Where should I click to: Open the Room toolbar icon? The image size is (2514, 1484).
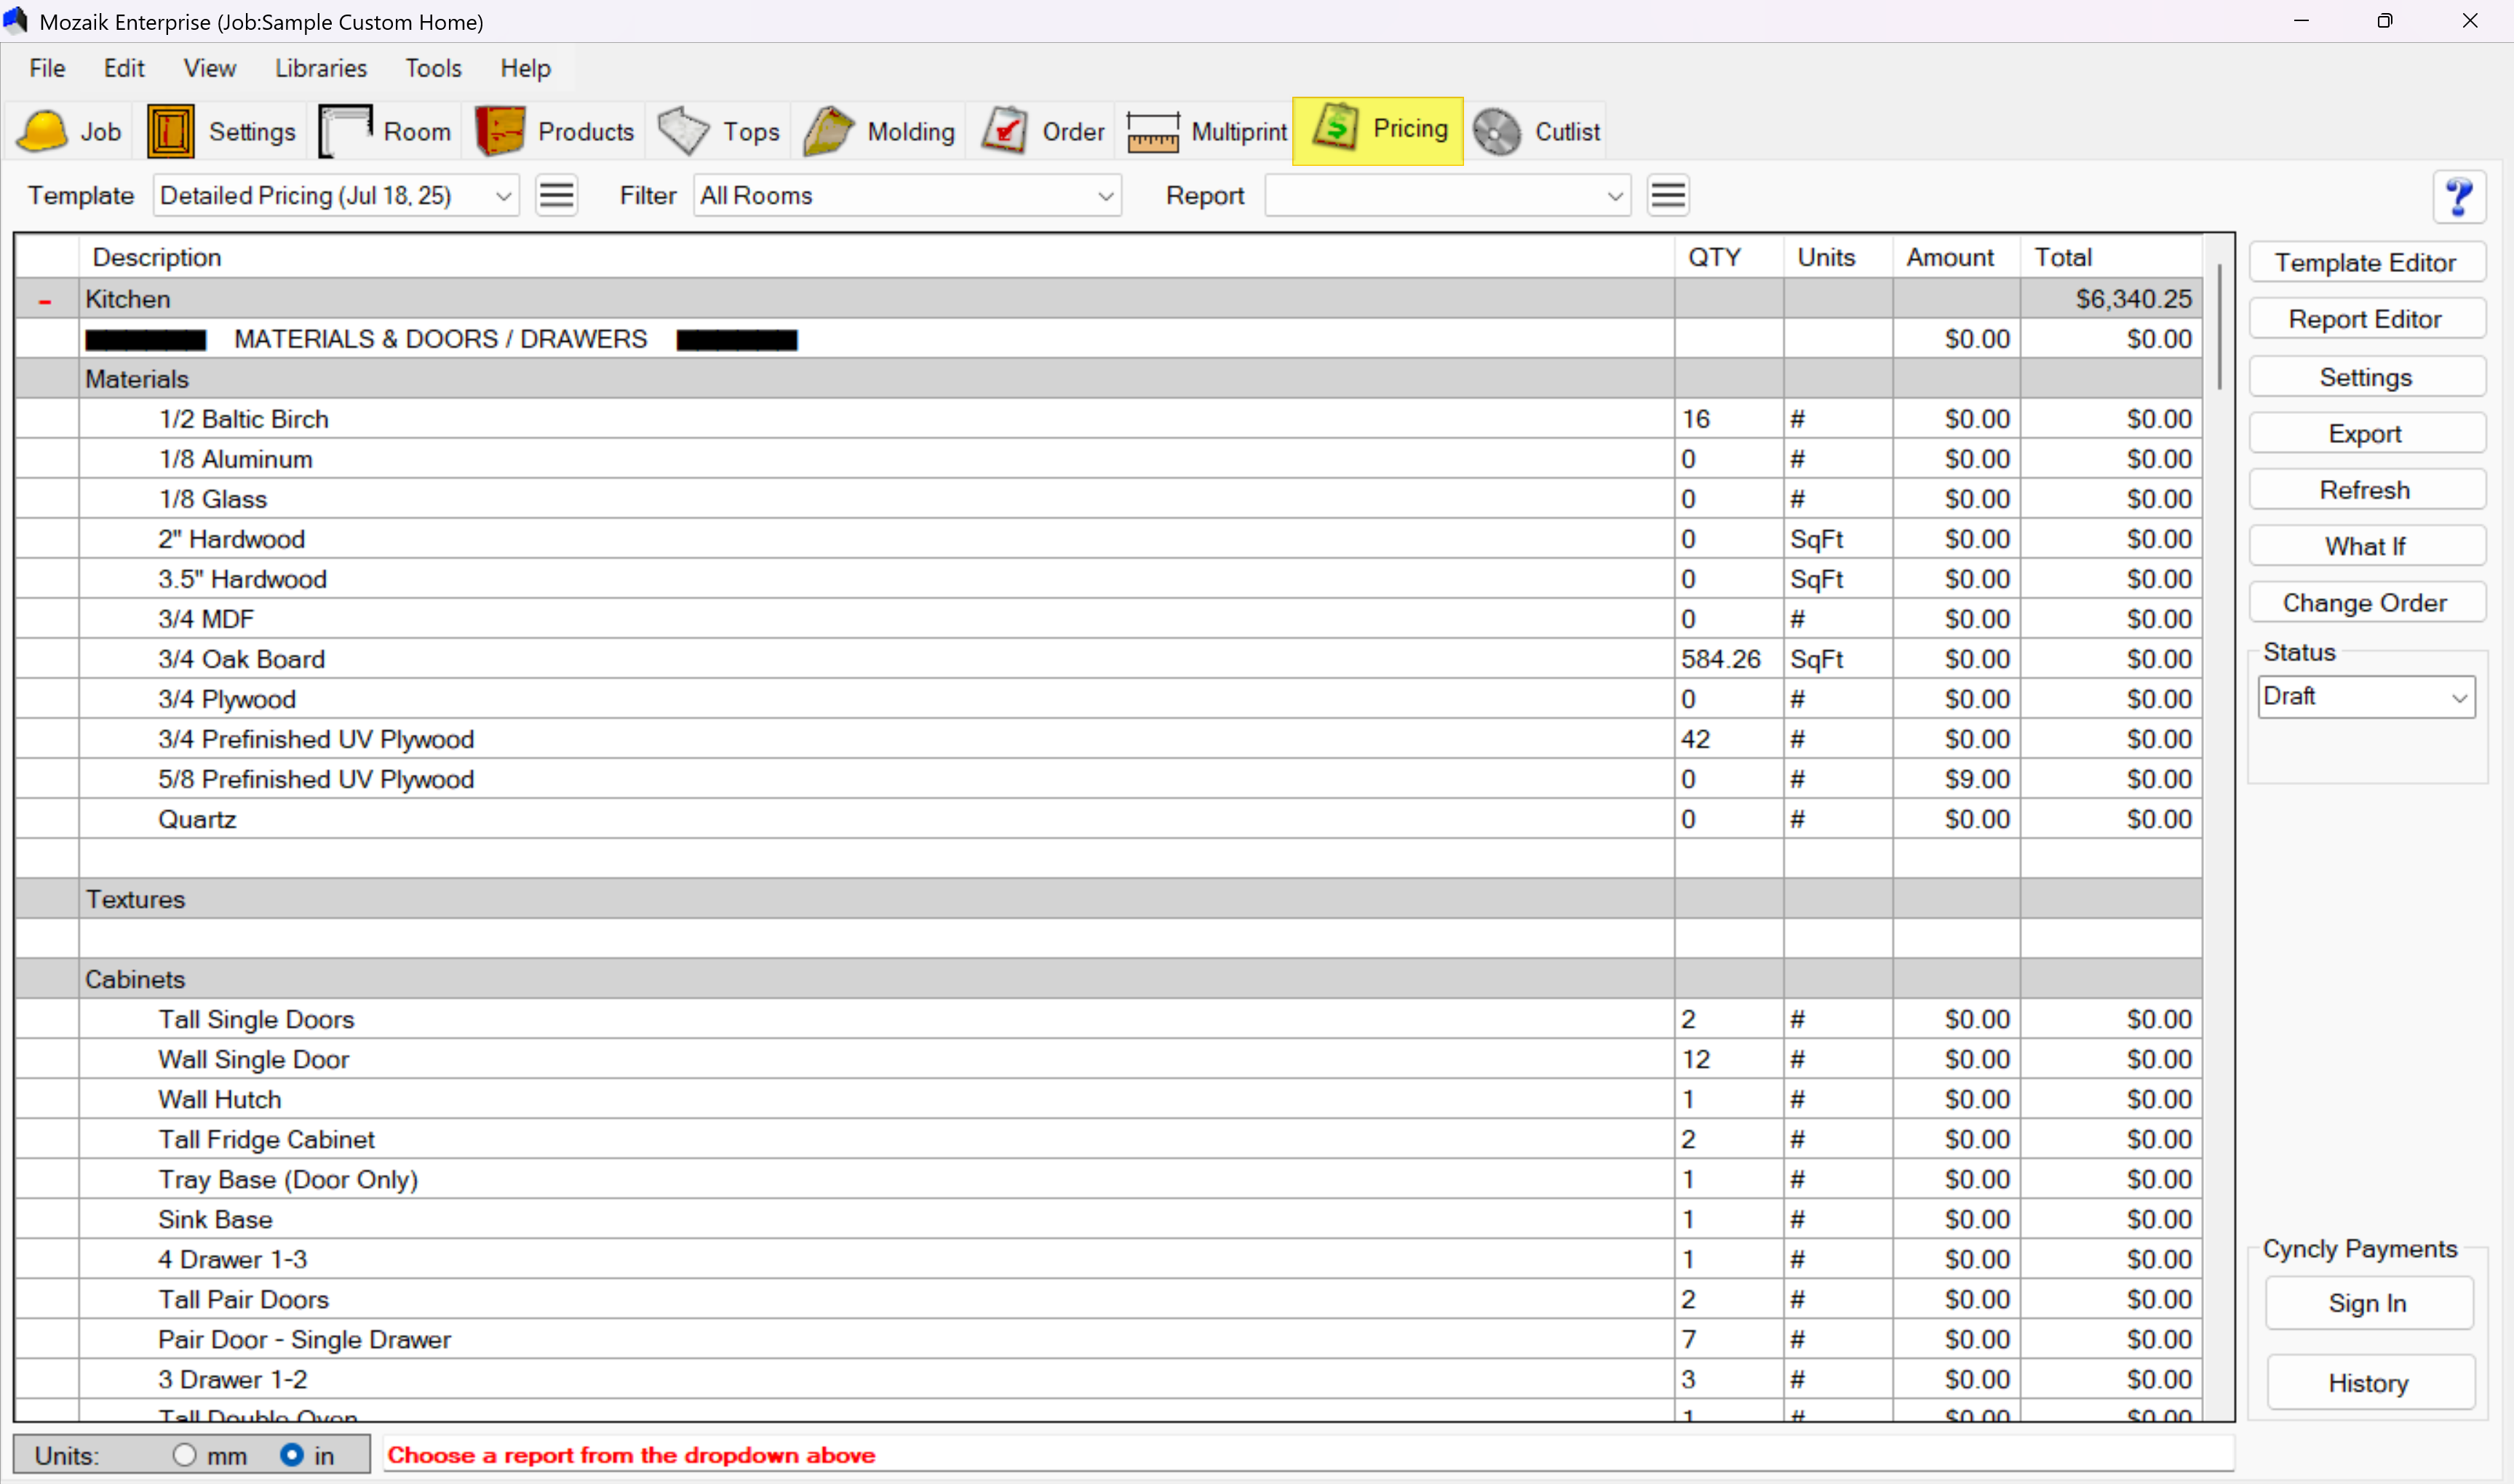coord(345,131)
